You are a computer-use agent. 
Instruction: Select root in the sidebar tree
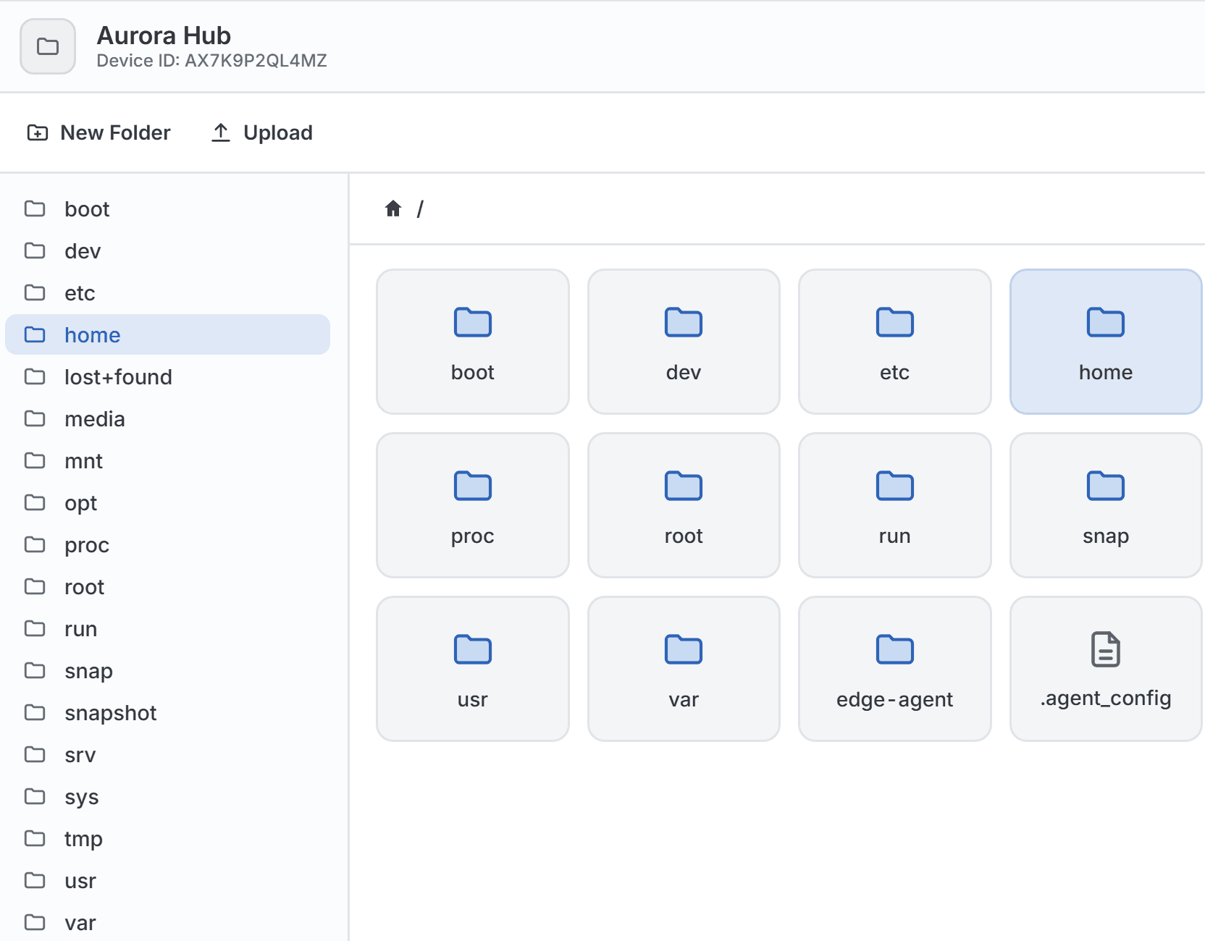[168, 587]
